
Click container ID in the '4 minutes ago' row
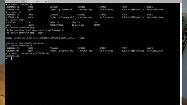pyautogui.click(x=12, y=51)
